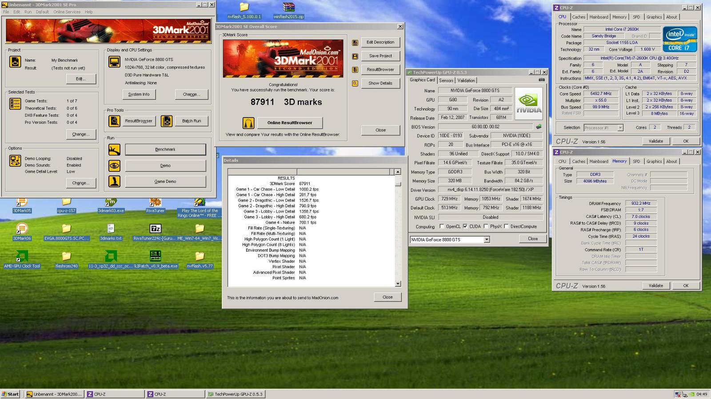Image resolution: width=711 pixels, height=399 pixels.
Task: Open the Run menu in 3DMark2001
Action: (28, 12)
